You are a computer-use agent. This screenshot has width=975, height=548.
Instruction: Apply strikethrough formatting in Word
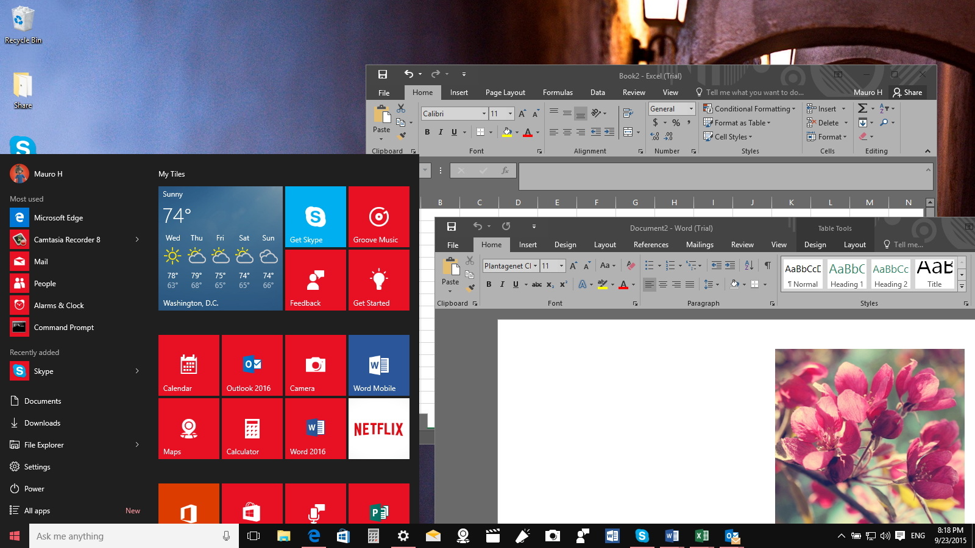click(537, 284)
